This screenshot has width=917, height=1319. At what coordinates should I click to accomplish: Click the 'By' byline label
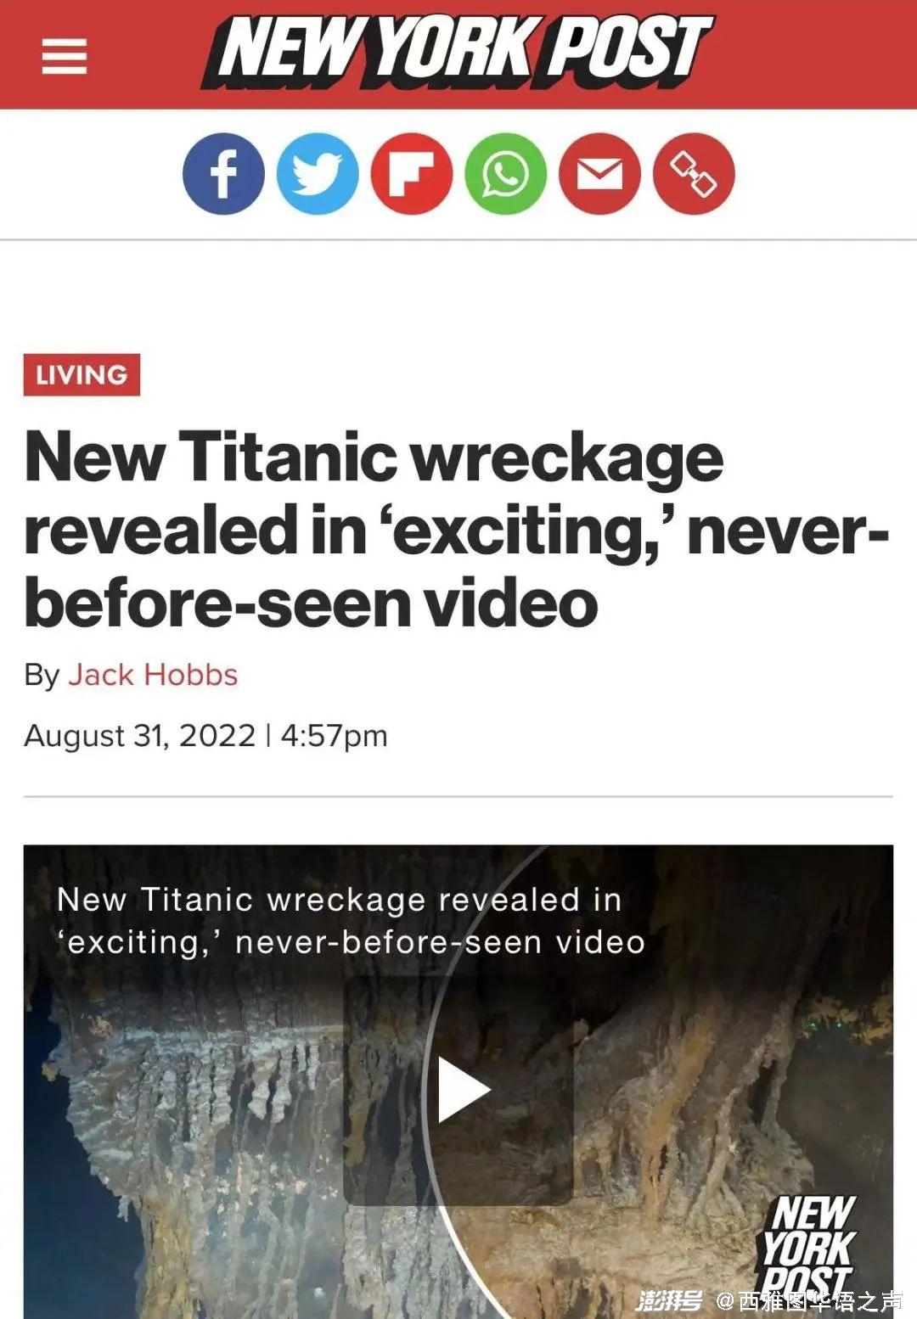pos(42,676)
